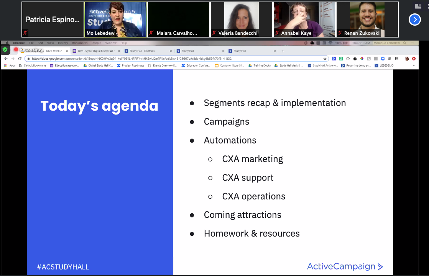
Task: Open the Study Hall deck & ... bookmark
Action: pyautogui.click(x=289, y=65)
